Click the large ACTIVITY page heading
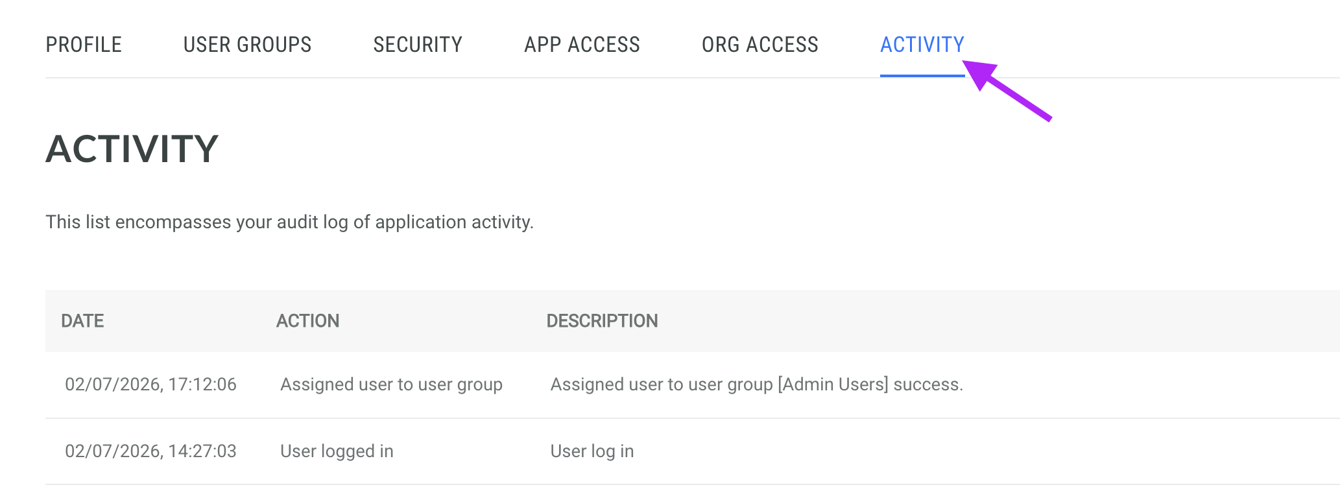 pyautogui.click(x=132, y=148)
